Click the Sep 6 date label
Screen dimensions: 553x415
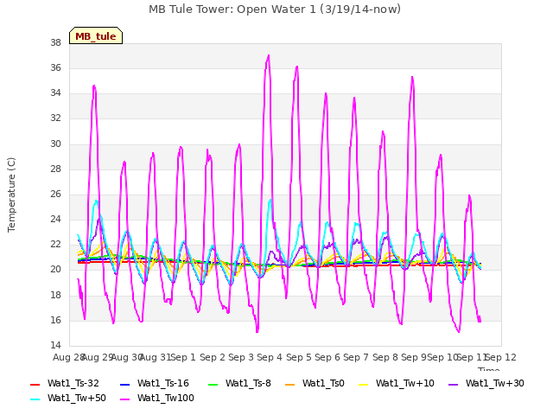pyautogui.click(x=327, y=358)
